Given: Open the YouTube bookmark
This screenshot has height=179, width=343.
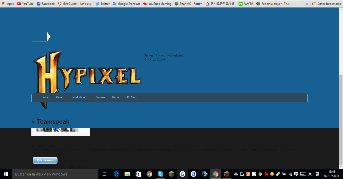Looking at the screenshot, I should [25, 4].
